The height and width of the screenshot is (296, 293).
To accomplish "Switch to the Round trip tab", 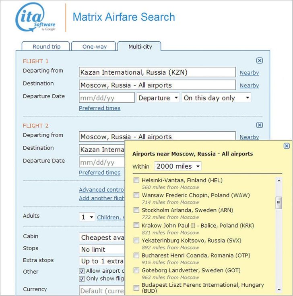I will (46, 47).
